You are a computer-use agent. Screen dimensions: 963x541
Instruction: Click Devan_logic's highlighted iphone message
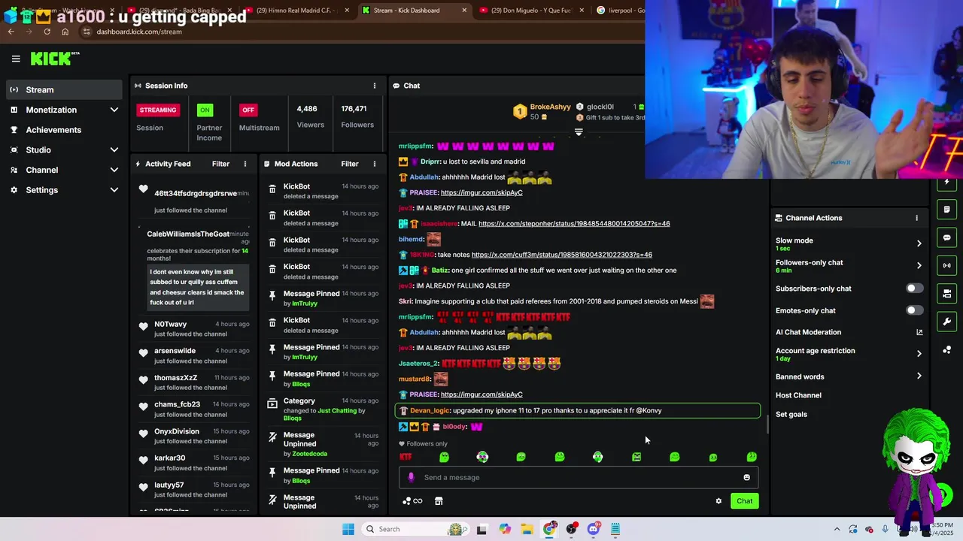(578, 410)
